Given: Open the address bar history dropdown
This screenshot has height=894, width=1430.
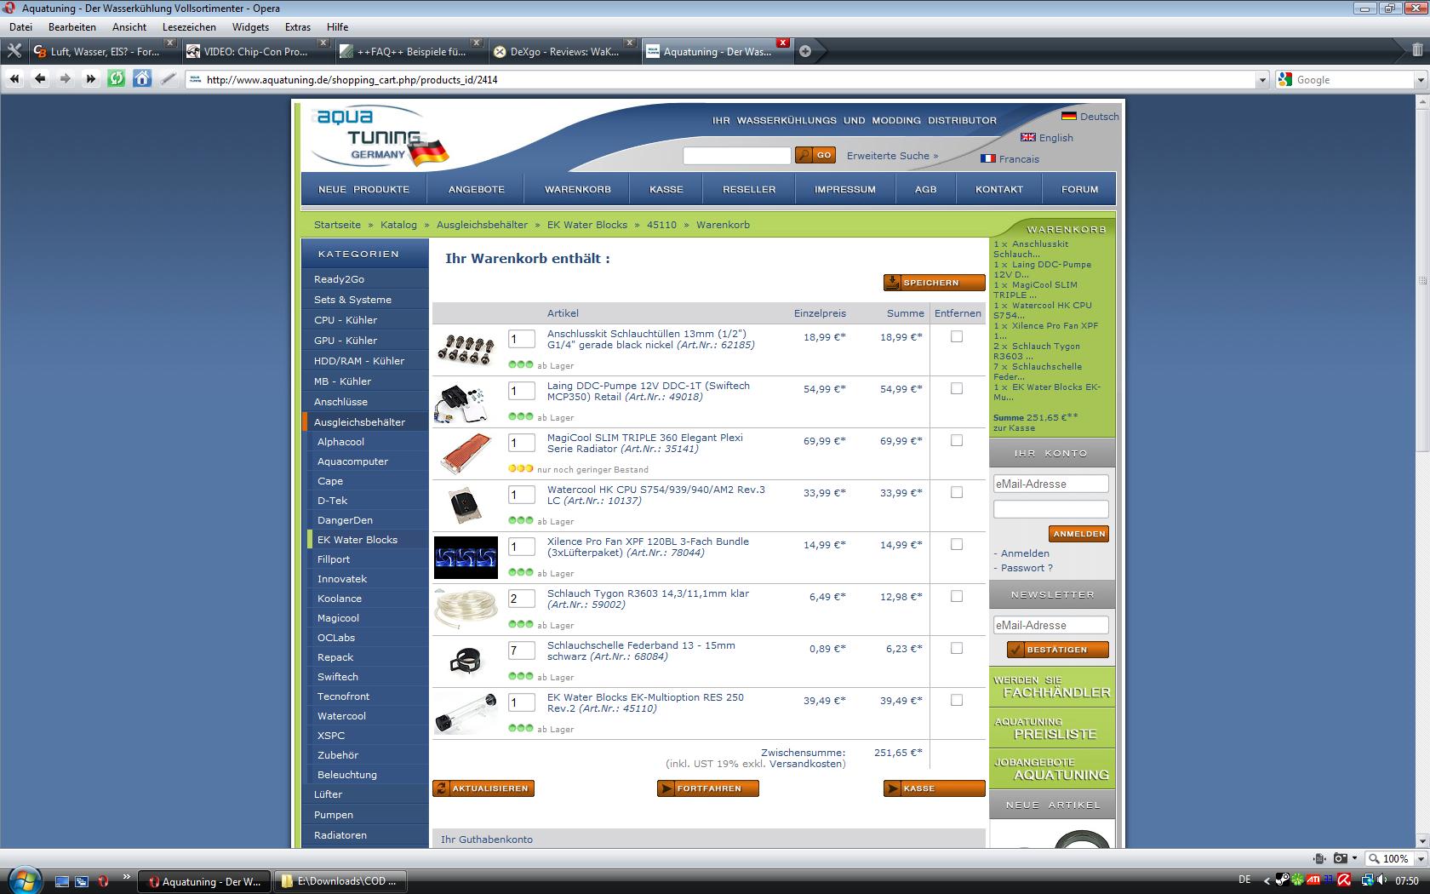Looking at the screenshot, I should coord(1262,79).
